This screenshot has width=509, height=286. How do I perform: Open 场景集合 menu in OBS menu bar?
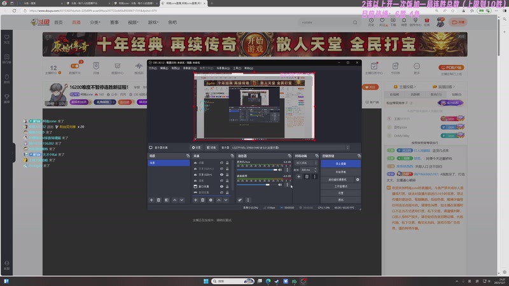pos(223,69)
